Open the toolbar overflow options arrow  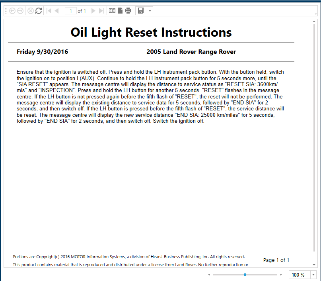[x=316, y=14]
